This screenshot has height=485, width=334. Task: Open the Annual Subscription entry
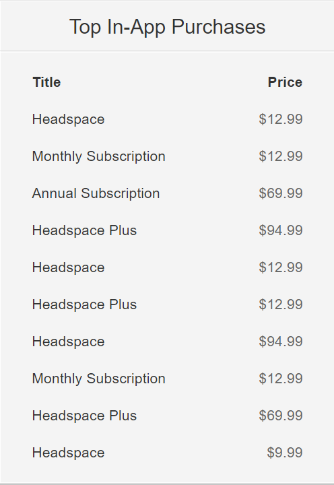tap(96, 193)
